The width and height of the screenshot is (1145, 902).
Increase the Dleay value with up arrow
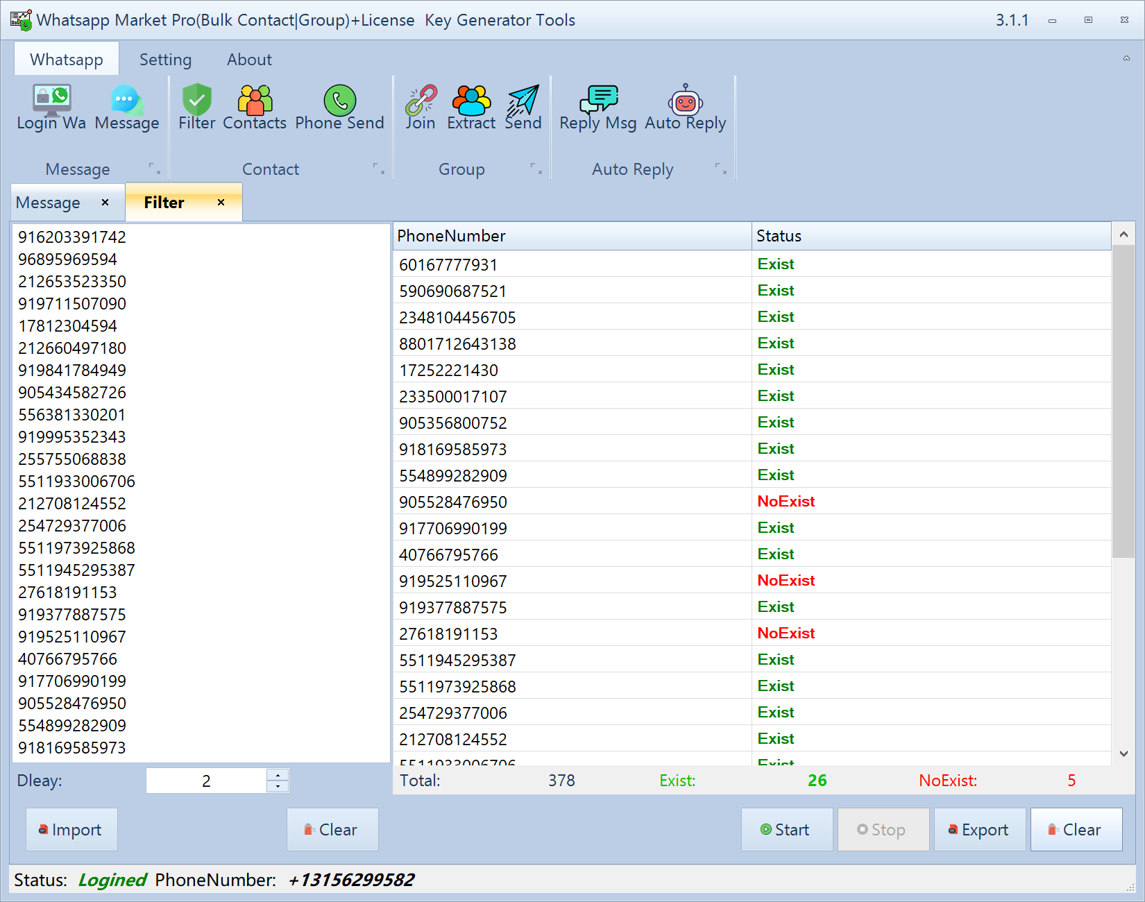click(x=278, y=775)
